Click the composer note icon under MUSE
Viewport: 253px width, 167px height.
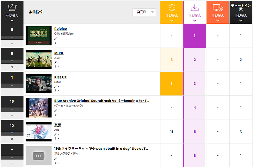[55, 66]
